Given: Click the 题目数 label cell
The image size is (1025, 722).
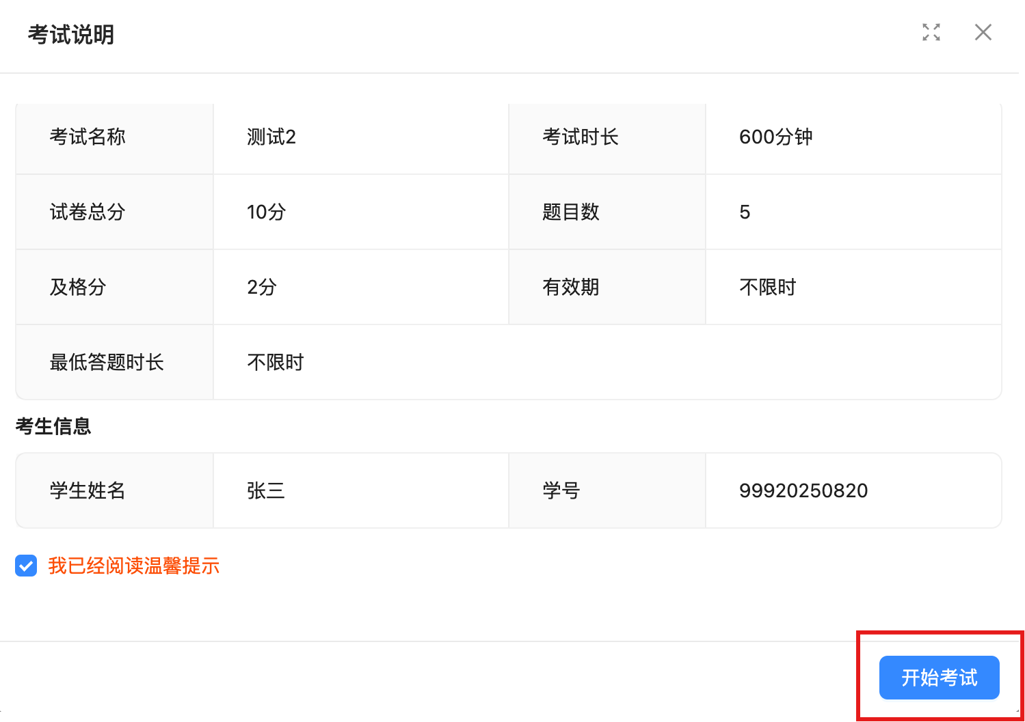Looking at the screenshot, I should [x=570, y=212].
